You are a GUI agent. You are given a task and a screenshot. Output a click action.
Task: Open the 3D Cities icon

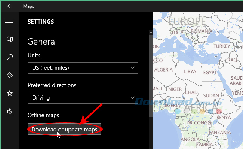pyautogui.click(x=10, y=111)
